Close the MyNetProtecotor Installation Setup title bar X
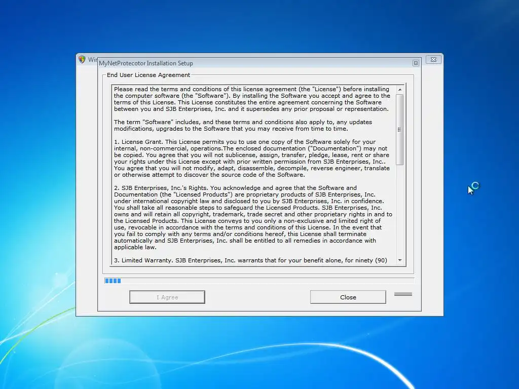Viewport: 519px width, 389px height. point(416,63)
